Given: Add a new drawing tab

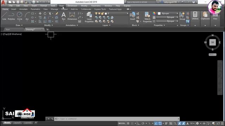Looking at the screenshot, I should coord(47,29).
